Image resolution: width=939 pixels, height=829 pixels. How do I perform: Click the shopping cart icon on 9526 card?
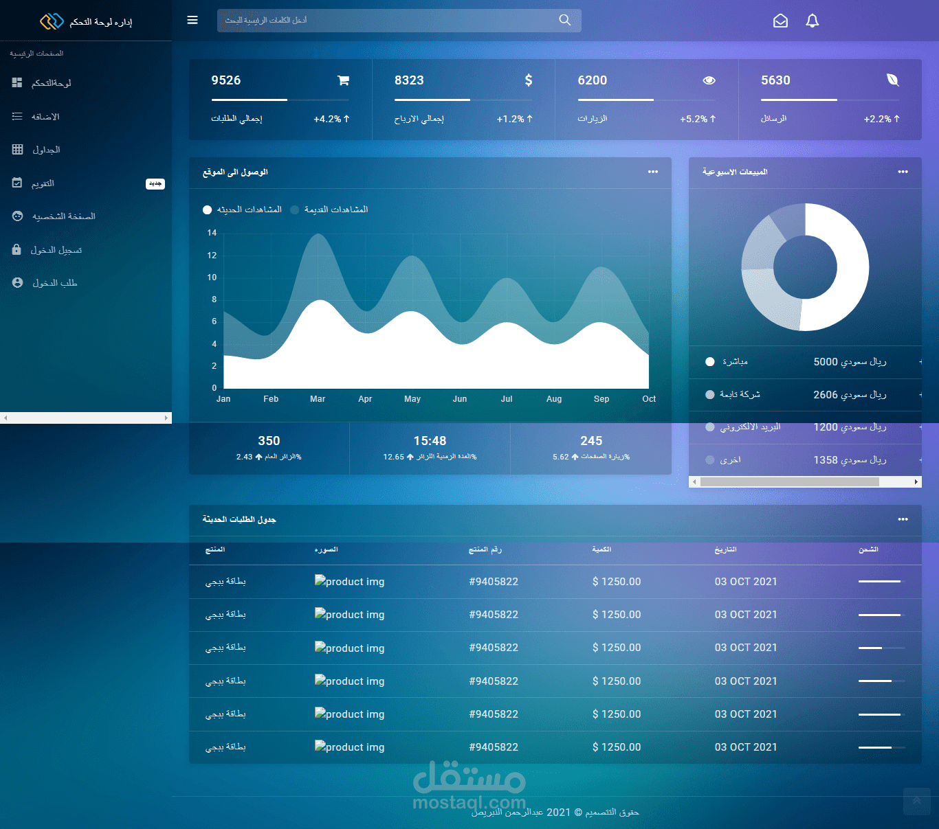[344, 80]
